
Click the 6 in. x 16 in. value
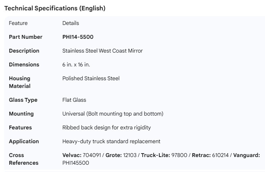76,64
